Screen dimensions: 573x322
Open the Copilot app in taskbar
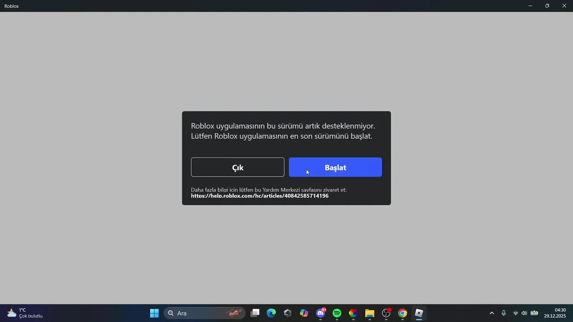click(304, 313)
